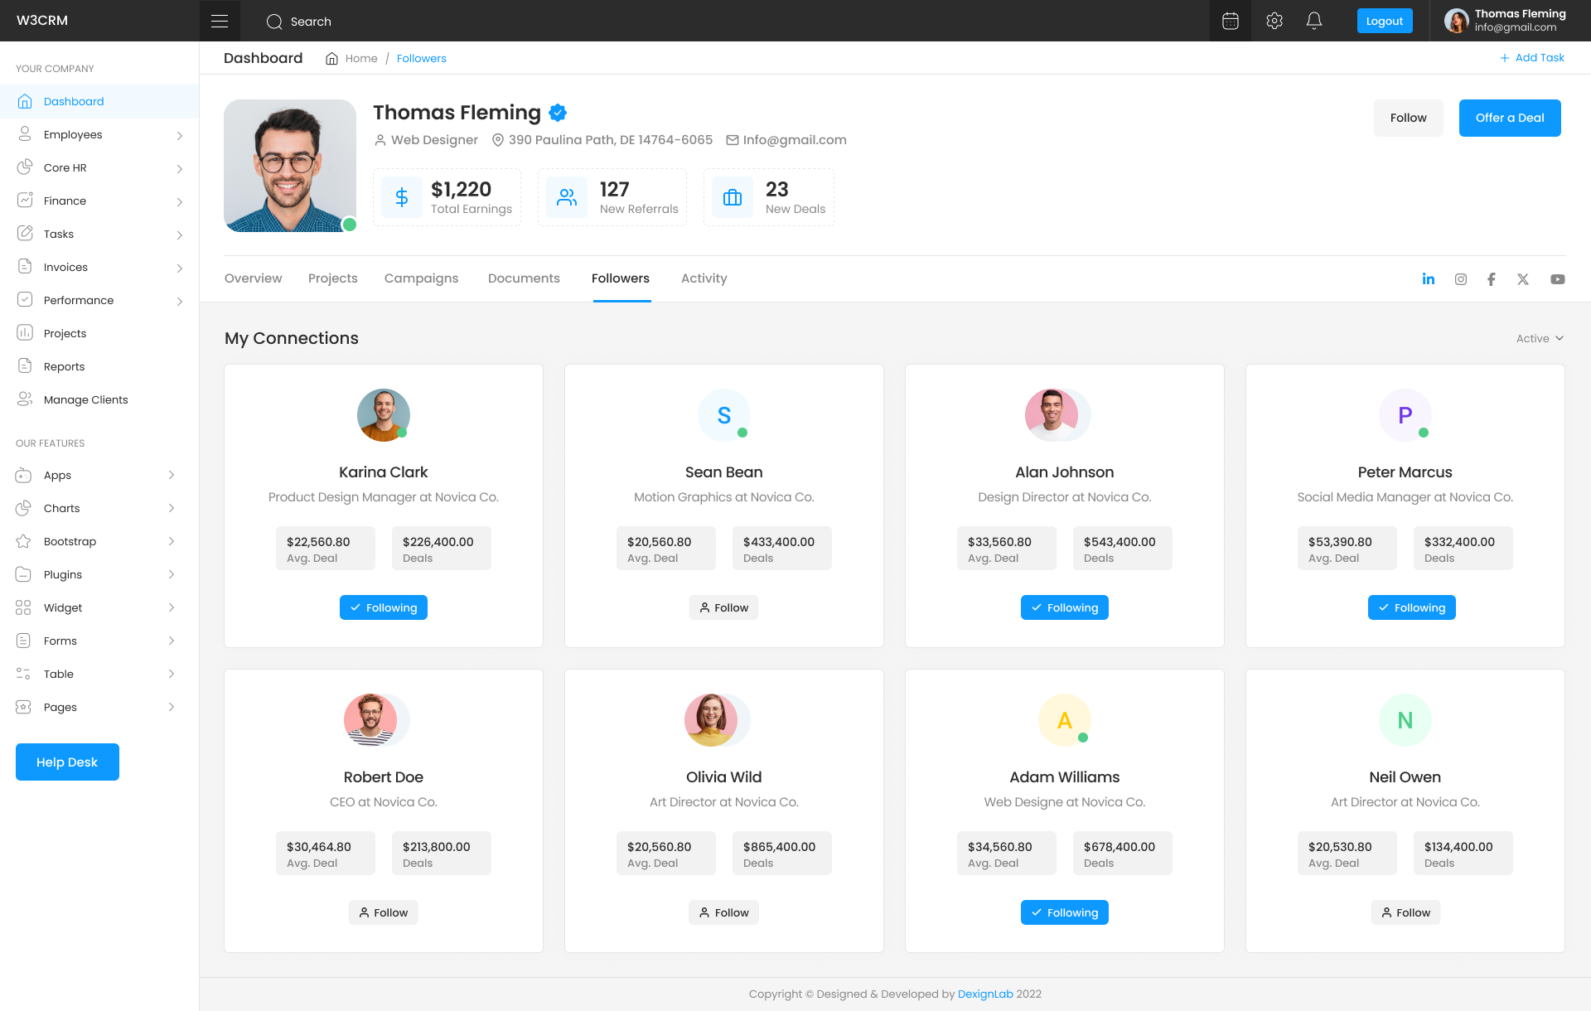This screenshot has height=1011, width=1591.
Task: Enable following for Robert Doe
Action: pyautogui.click(x=383, y=912)
